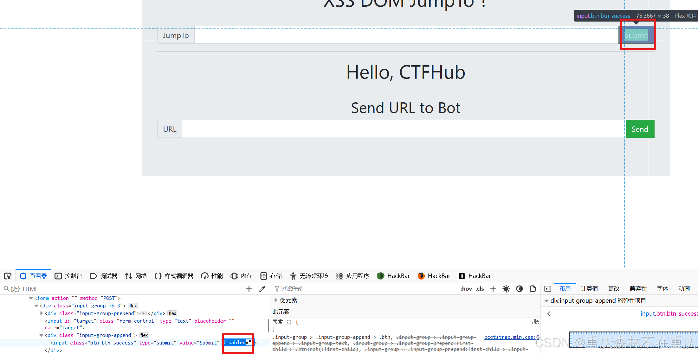Pick color with the eyedropper icon

coord(262,289)
